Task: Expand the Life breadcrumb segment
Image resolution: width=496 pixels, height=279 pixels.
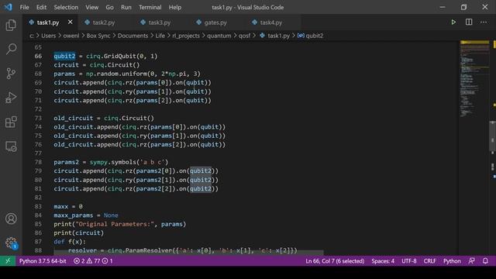Action: click(x=160, y=36)
